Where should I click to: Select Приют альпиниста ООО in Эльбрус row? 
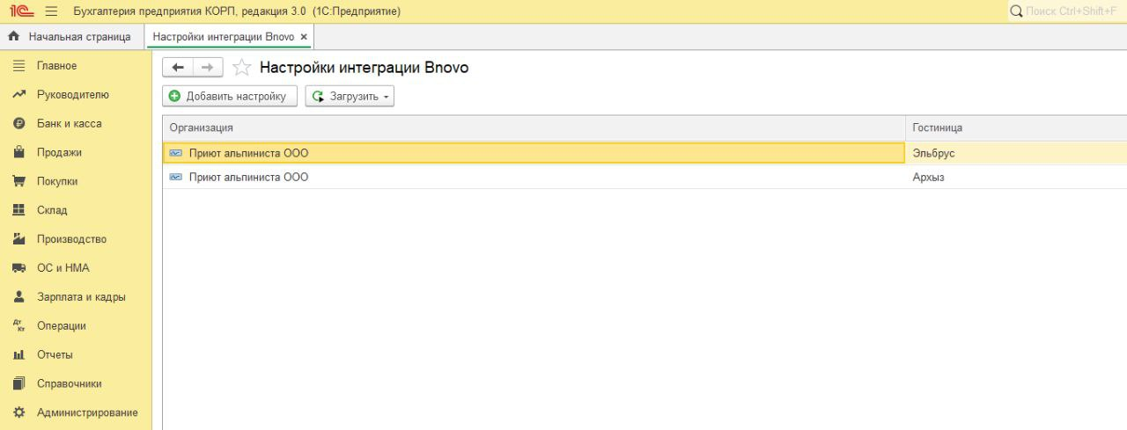coord(534,153)
